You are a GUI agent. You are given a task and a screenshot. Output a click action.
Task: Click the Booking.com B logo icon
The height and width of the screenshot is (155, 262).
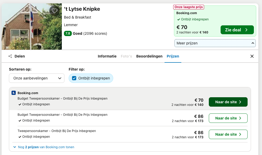(14, 93)
